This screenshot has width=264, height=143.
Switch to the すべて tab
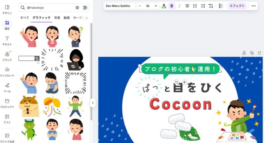coord(24,18)
